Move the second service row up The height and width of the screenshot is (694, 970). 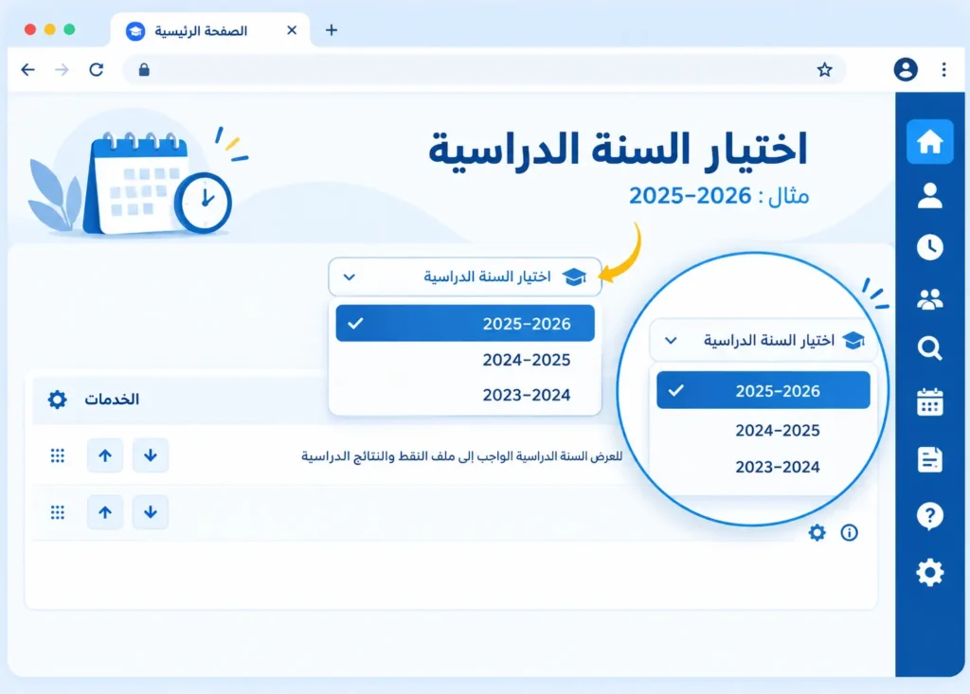tap(105, 512)
